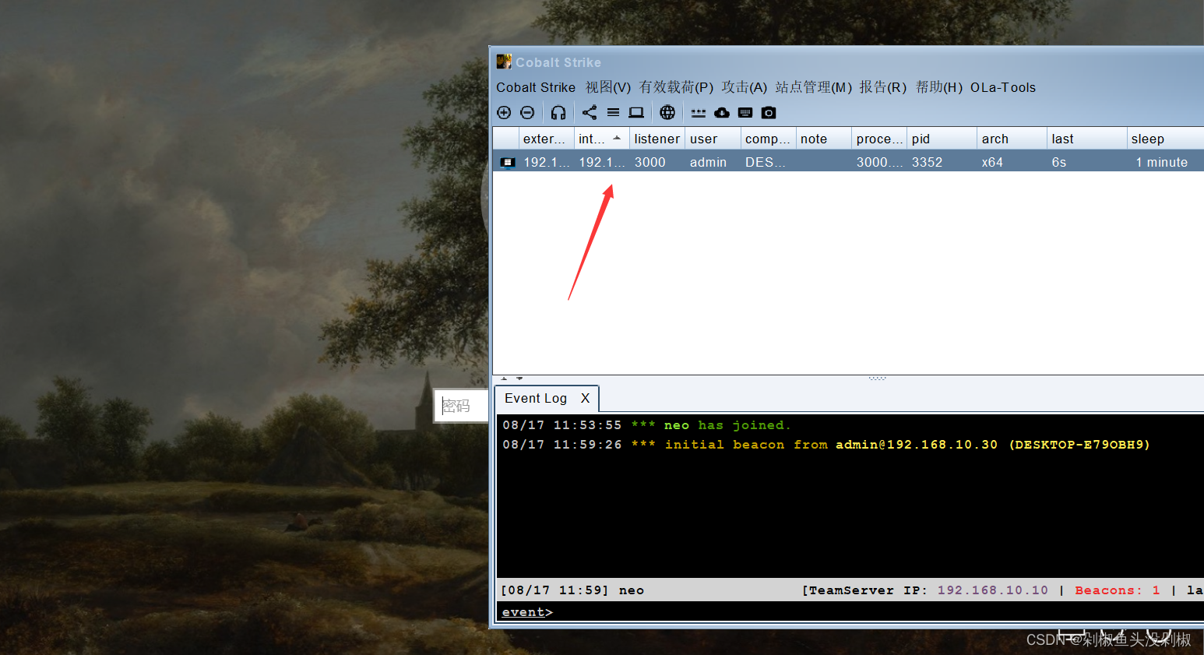Viewport: 1204px width, 655px height.
Task: Click the 'neo has joined' log line
Action: click(646, 425)
